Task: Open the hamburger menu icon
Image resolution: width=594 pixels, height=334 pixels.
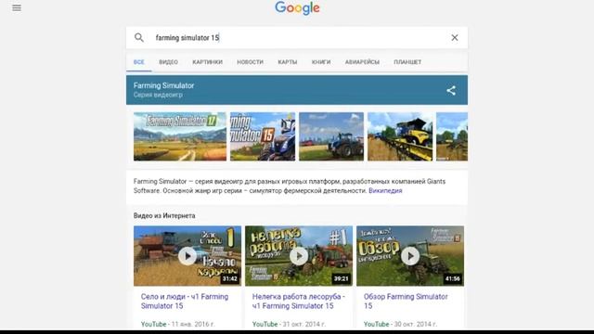Action: coord(17,8)
